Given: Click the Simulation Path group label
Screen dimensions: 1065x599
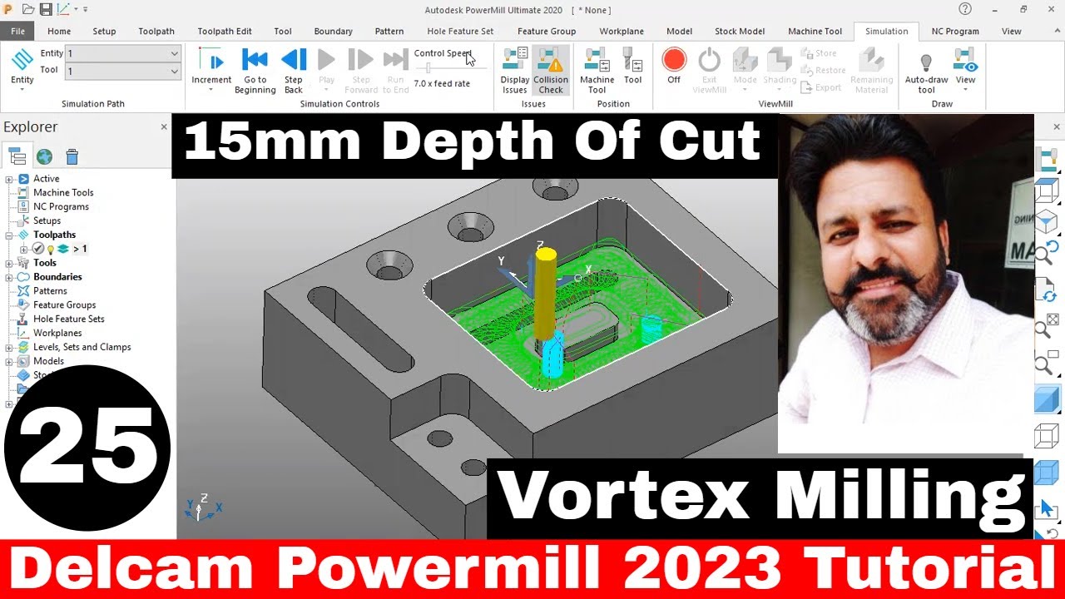Looking at the screenshot, I should pos(93,104).
